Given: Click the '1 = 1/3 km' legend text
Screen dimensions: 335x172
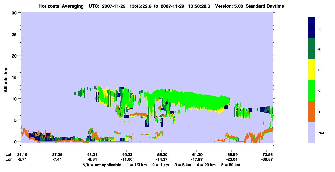Looking at the screenshot, I should [x=137, y=165].
